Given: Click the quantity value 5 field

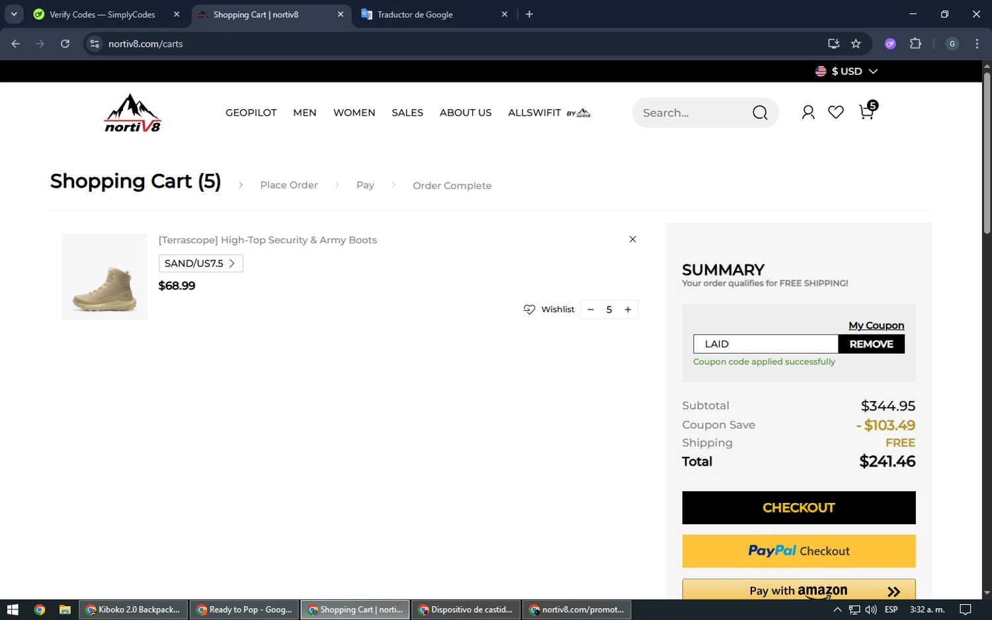Looking at the screenshot, I should [x=609, y=309].
